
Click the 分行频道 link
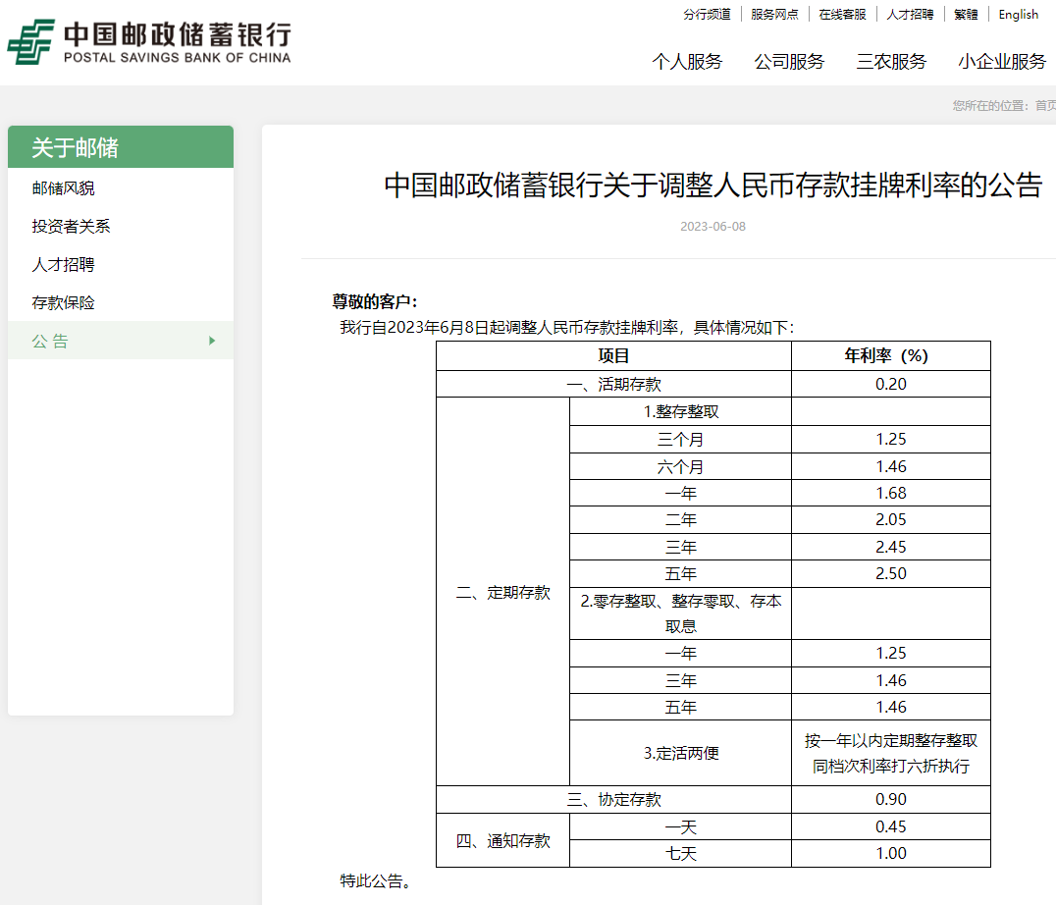(707, 15)
